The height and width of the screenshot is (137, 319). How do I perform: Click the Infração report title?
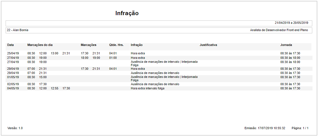(127, 13)
